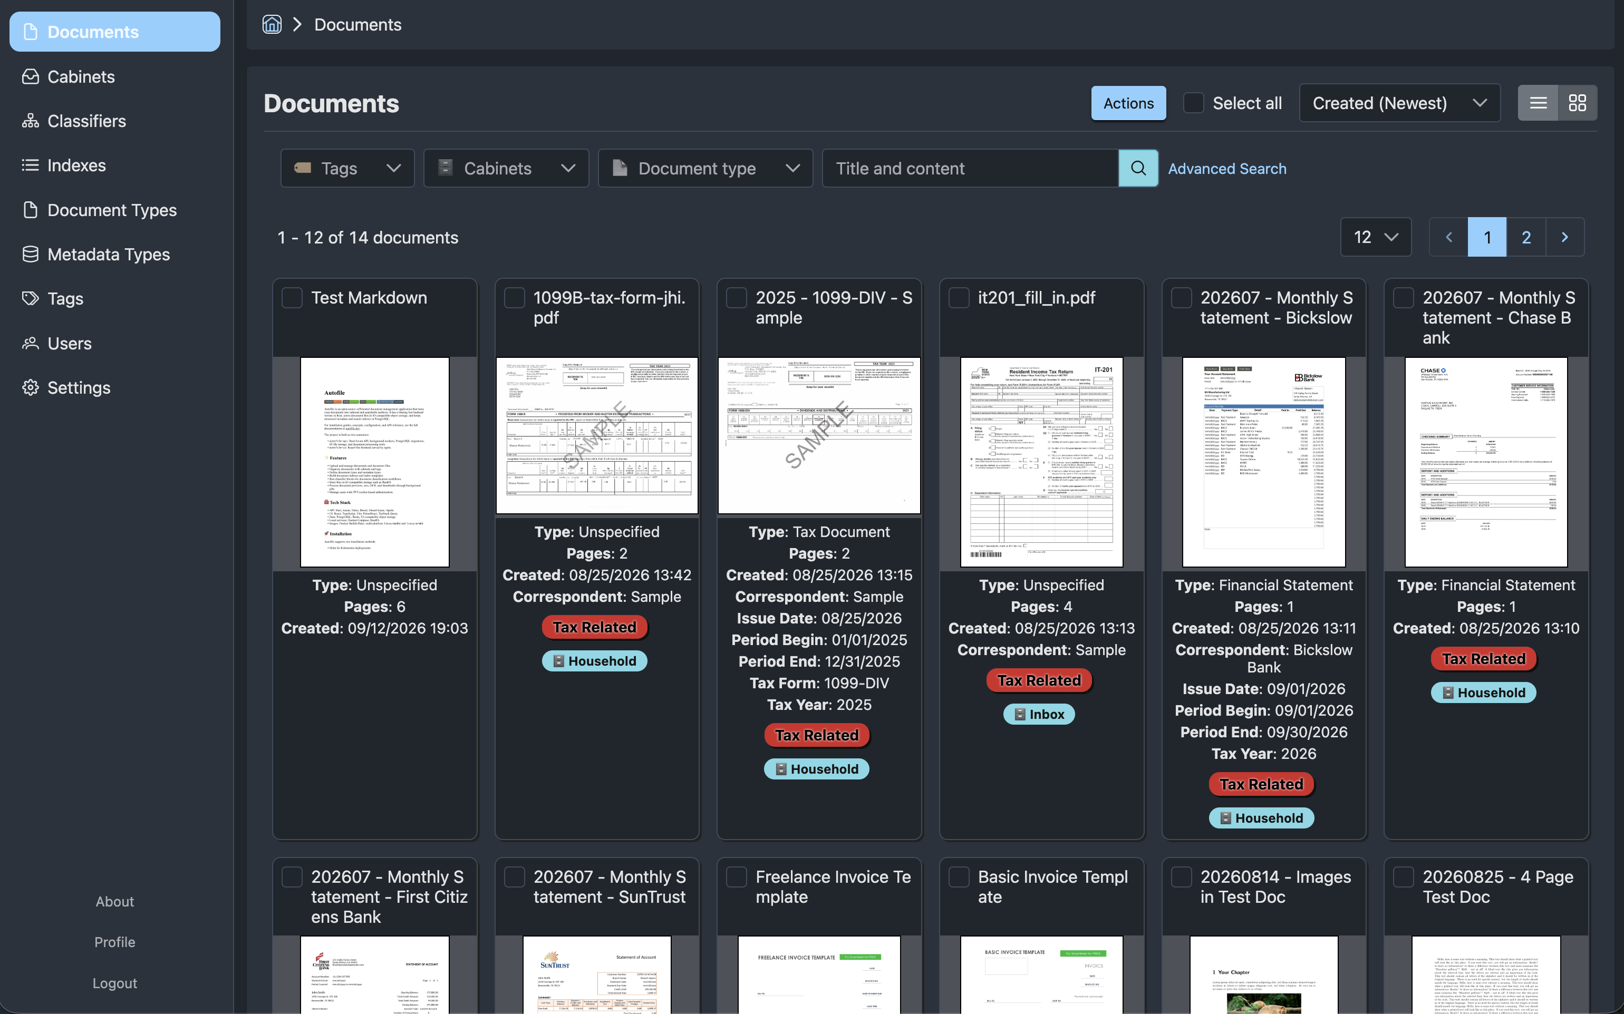Open the Test Markdown document thumbnail
Image resolution: width=1624 pixels, height=1014 pixels.
[x=374, y=462]
